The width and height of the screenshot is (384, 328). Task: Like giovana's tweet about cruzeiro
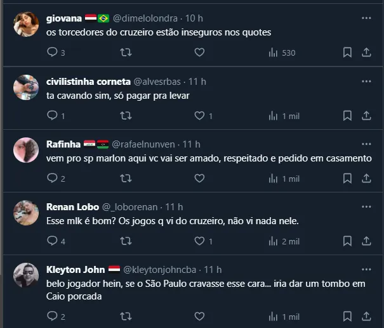[199, 53]
